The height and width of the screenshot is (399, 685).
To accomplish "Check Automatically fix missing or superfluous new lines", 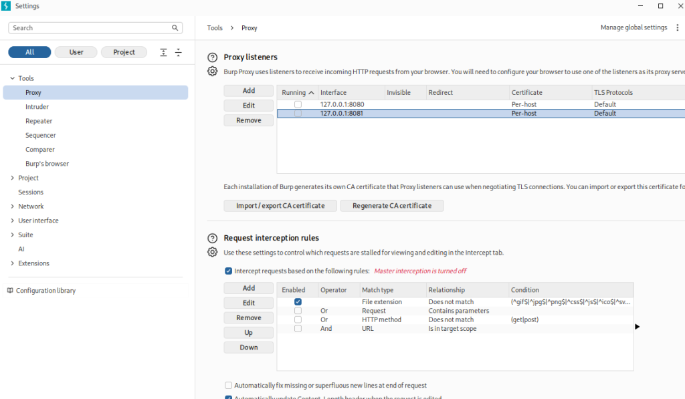I will pos(229,386).
